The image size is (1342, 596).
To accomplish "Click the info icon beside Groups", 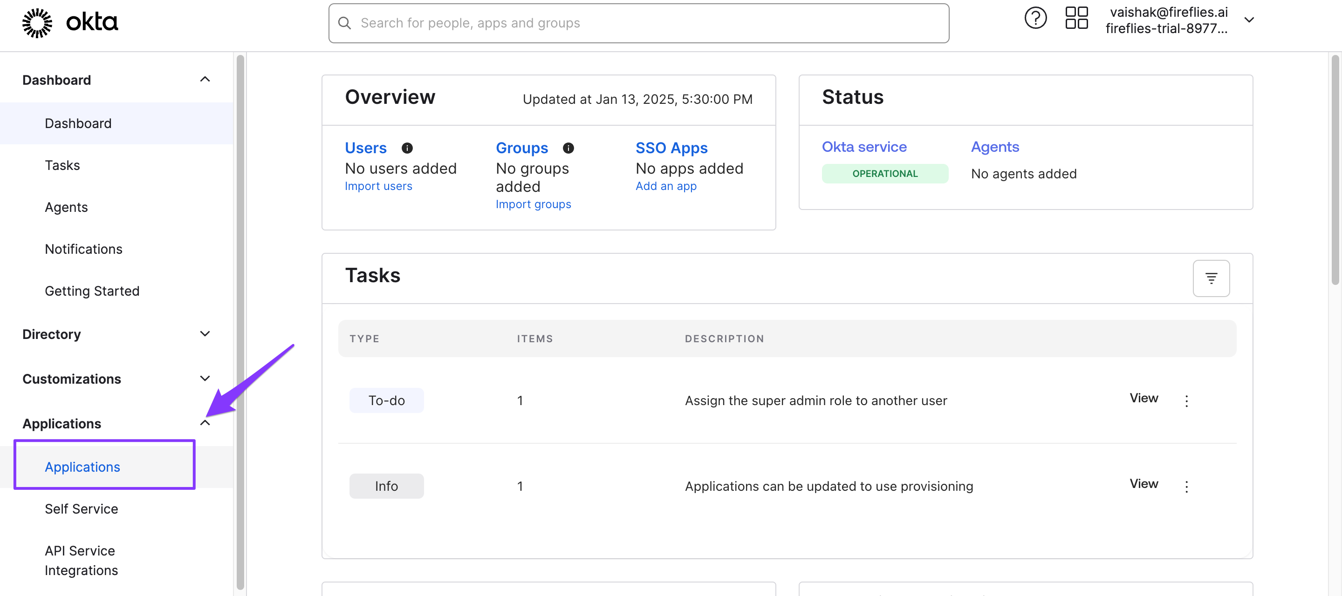I will (x=568, y=149).
